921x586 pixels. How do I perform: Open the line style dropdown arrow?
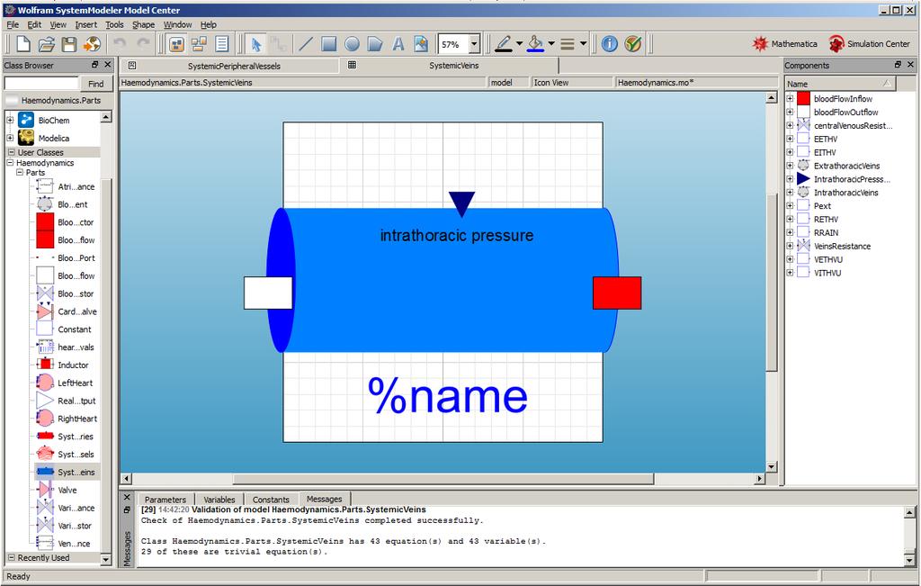coord(583,43)
